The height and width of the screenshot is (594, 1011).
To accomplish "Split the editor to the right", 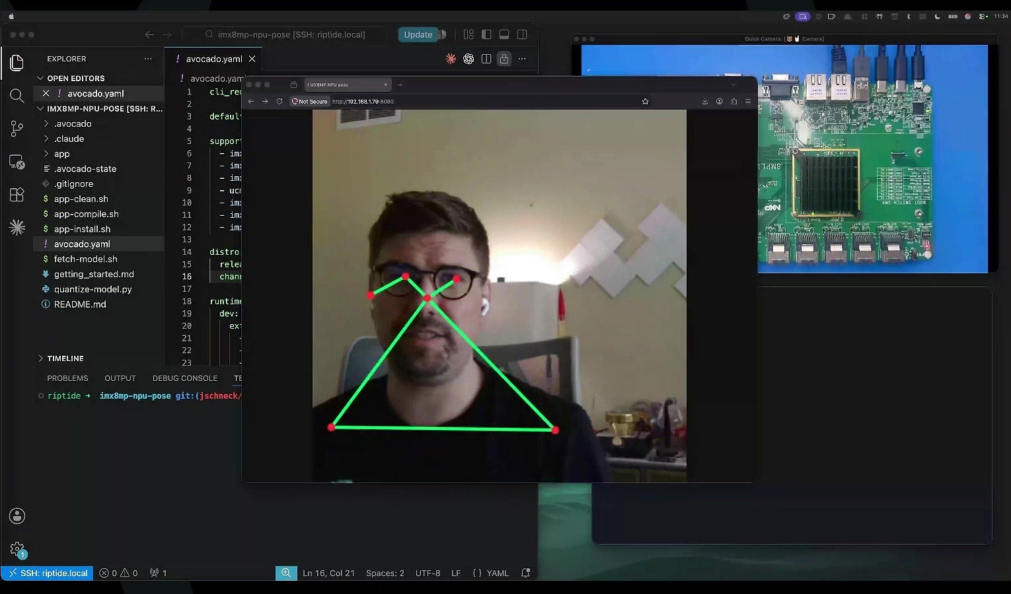I will 486,59.
